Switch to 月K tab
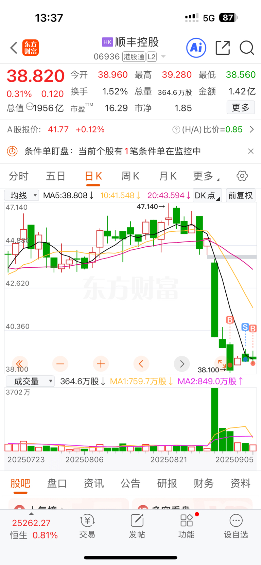This screenshot has width=261, height=565. (168, 176)
